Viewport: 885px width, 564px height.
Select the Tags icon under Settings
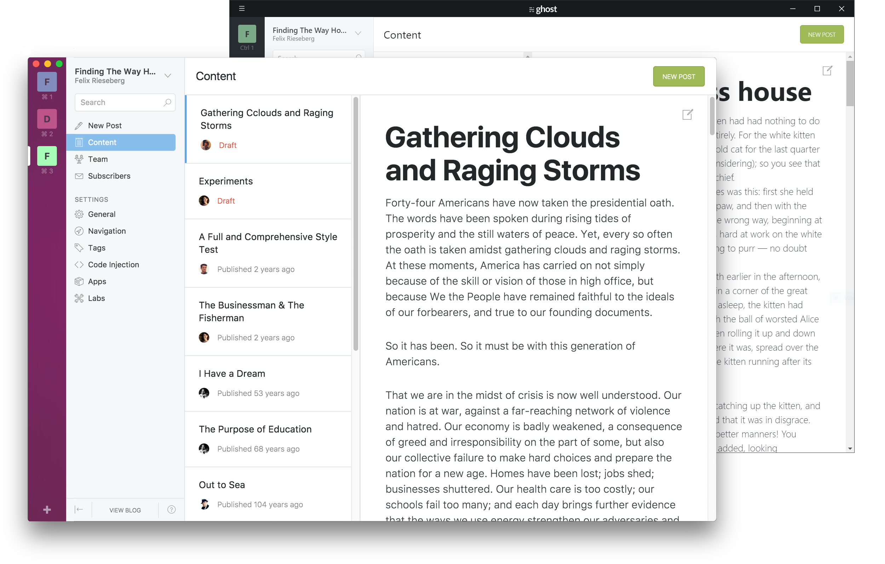pyautogui.click(x=79, y=248)
